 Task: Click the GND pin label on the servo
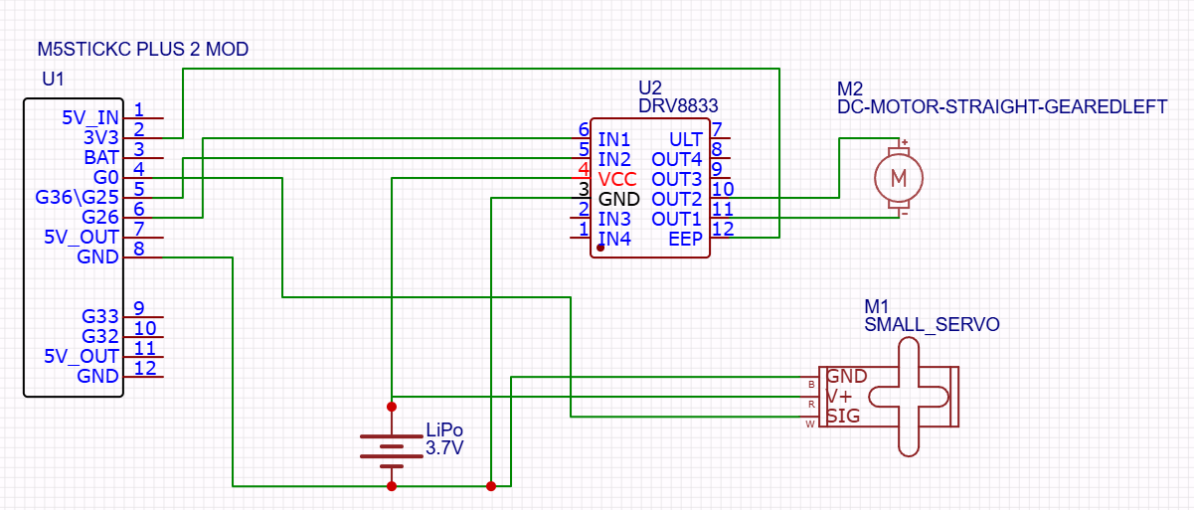click(x=846, y=377)
